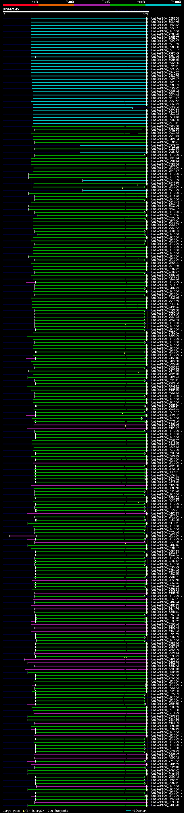
Task: Click the purple alignment bar for C3U1Y4
Action: tap(91, 425)
